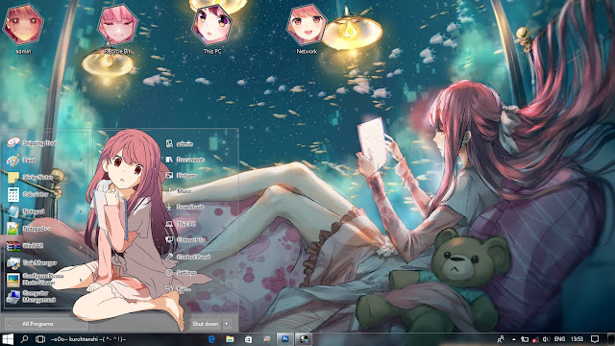Viewport: 615px width, 346px height.
Task: Open the Recycle Bin desktop icon
Action: [117, 28]
